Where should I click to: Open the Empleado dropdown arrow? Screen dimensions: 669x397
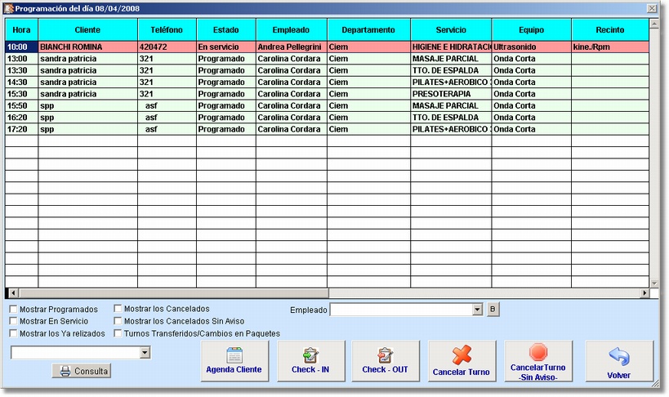pos(477,310)
